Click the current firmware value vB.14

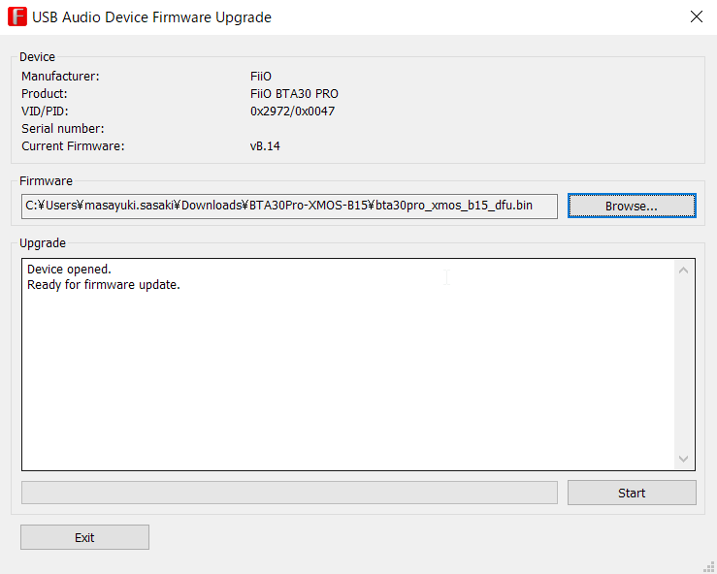[x=265, y=146]
